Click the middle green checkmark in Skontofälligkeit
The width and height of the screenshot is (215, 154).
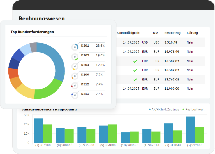[135, 70]
